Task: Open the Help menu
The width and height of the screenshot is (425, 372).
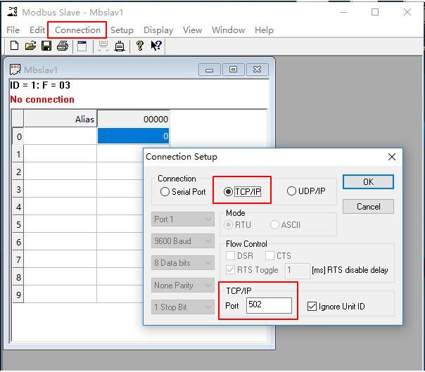Action: (x=264, y=30)
